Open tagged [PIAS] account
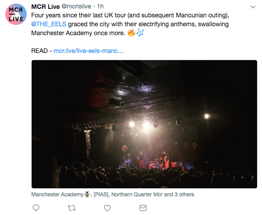Image resolution: width=262 pixels, height=215 pixels. [101, 195]
